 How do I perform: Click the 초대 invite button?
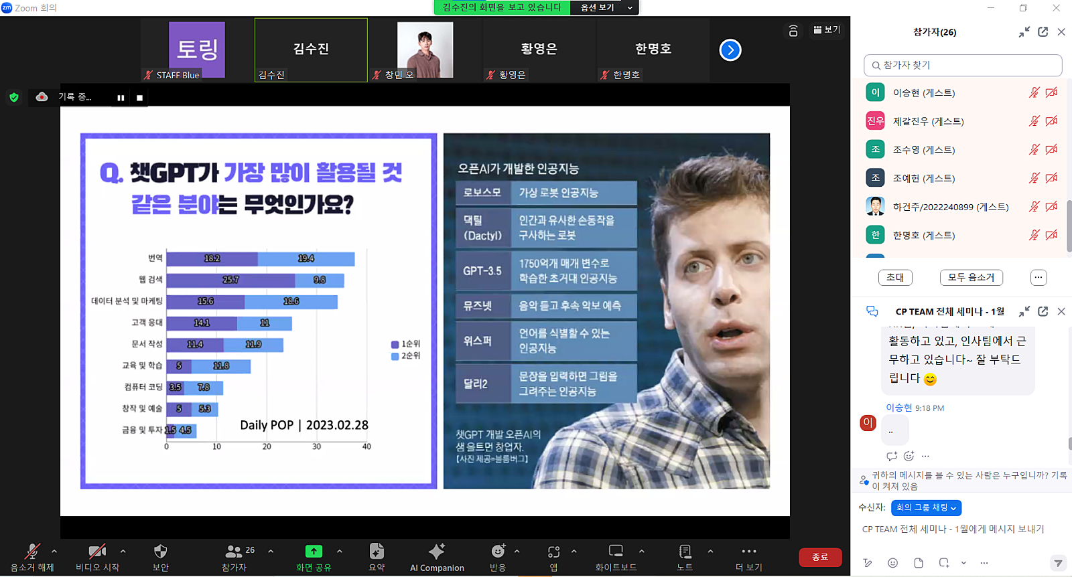(x=895, y=277)
